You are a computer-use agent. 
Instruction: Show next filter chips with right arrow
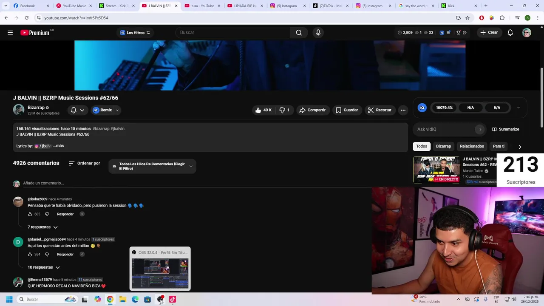coord(520,147)
